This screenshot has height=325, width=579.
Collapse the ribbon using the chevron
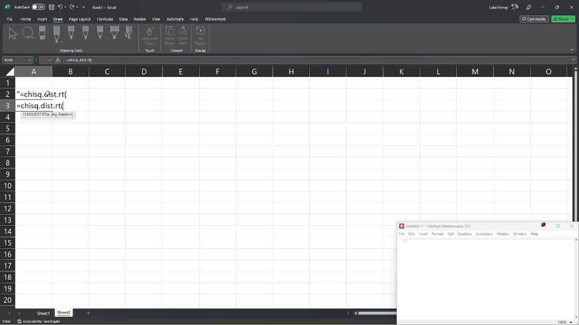point(572,50)
